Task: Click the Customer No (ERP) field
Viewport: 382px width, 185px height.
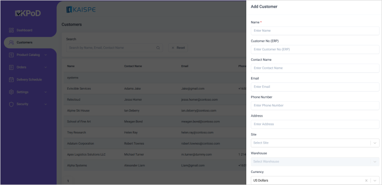Action: click(x=315, y=49)
